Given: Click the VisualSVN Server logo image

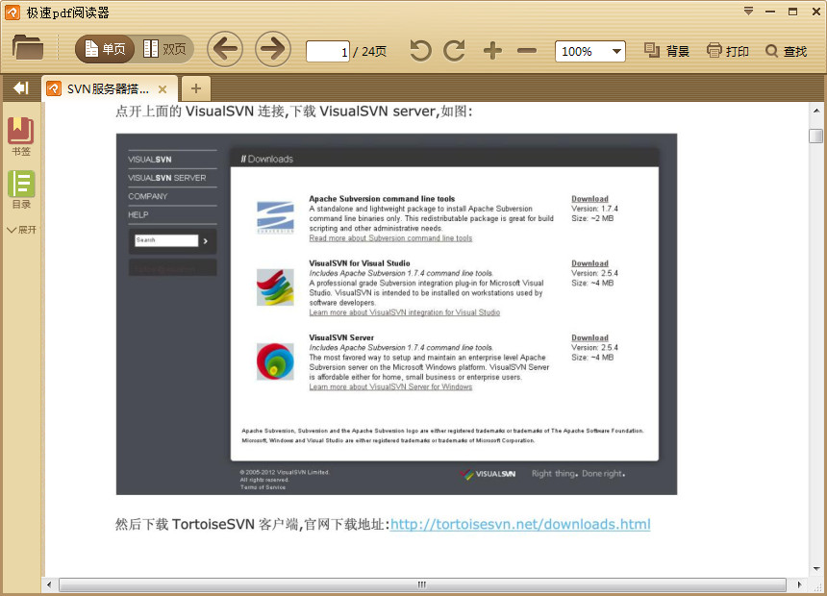Looking at the screenshot, I should 275,361.
